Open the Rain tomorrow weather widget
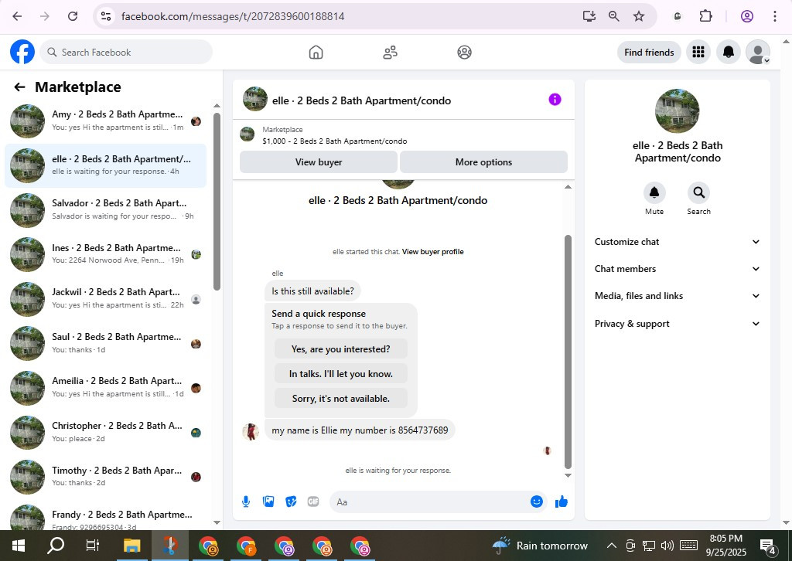Screen dimensions: 792x561 point(540,546)
